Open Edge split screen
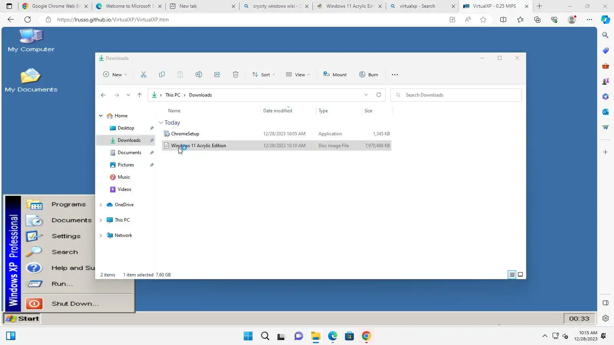 tap(503, 20)
